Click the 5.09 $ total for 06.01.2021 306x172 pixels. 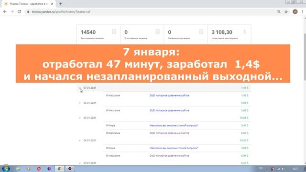click(x=245, y=103)
